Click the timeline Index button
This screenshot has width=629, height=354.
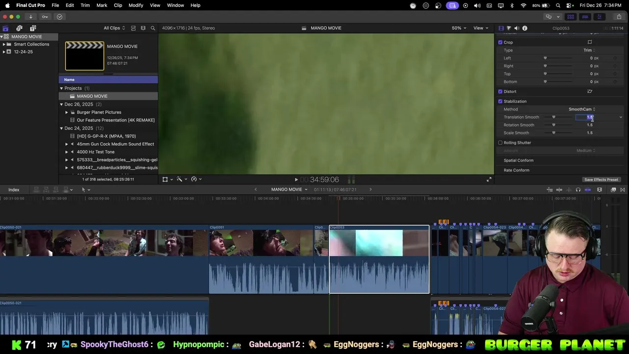(14, 190)
